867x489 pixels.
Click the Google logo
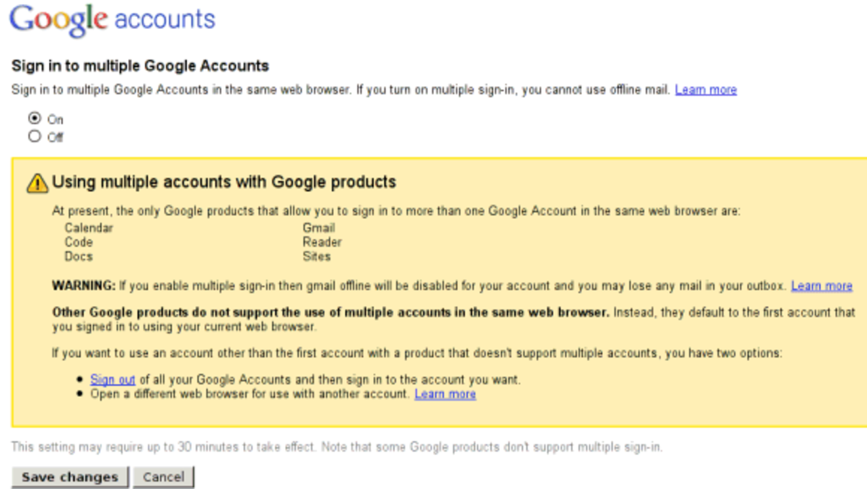click(x=58, y=20)
